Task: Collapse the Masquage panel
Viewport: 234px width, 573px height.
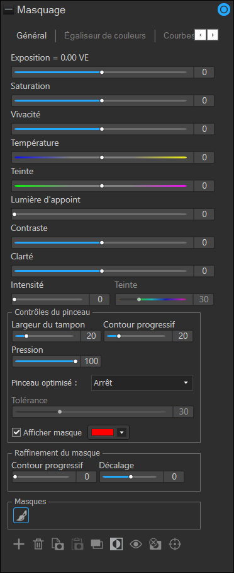Action: click(x=8, y=10)
